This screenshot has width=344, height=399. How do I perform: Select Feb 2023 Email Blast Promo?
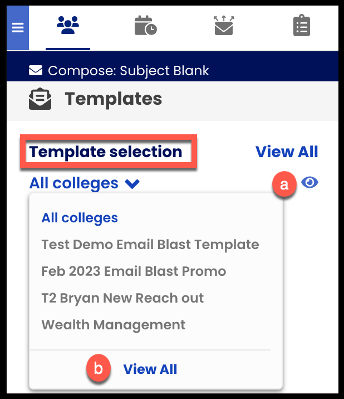[x=134, y=271]
